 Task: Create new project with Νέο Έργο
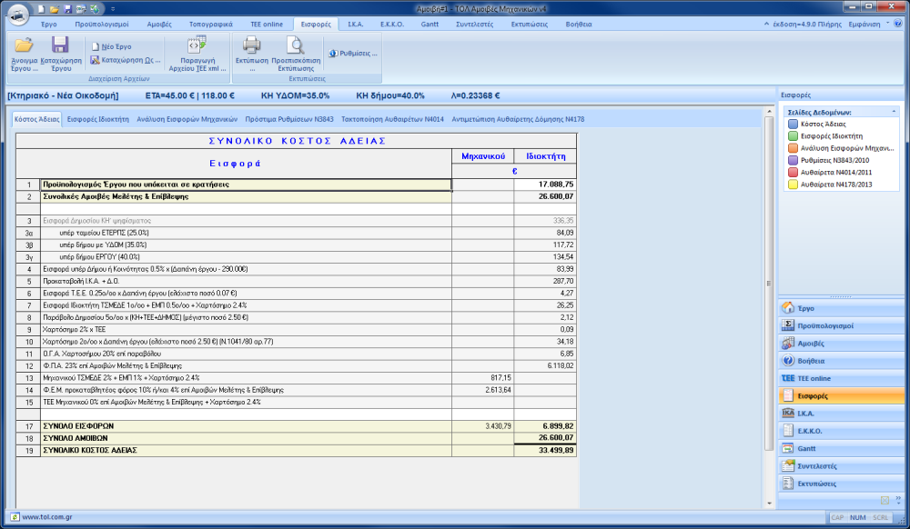pyautogui.click(x=111, y=46)
